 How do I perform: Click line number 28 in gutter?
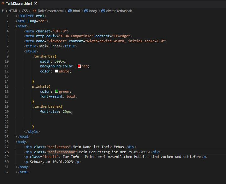tap(7, 152)
